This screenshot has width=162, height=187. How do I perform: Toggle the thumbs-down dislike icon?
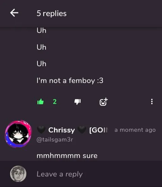point(78,102)
